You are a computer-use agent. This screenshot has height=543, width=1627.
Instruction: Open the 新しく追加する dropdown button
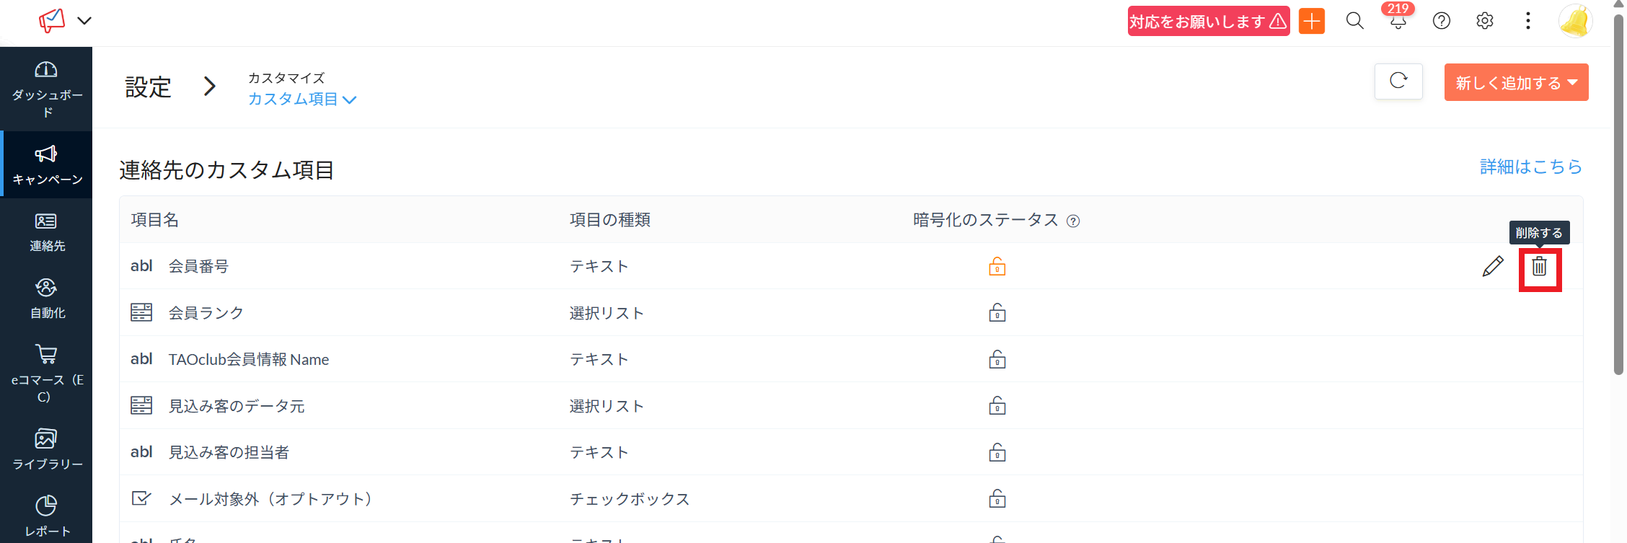point(1515,83)
